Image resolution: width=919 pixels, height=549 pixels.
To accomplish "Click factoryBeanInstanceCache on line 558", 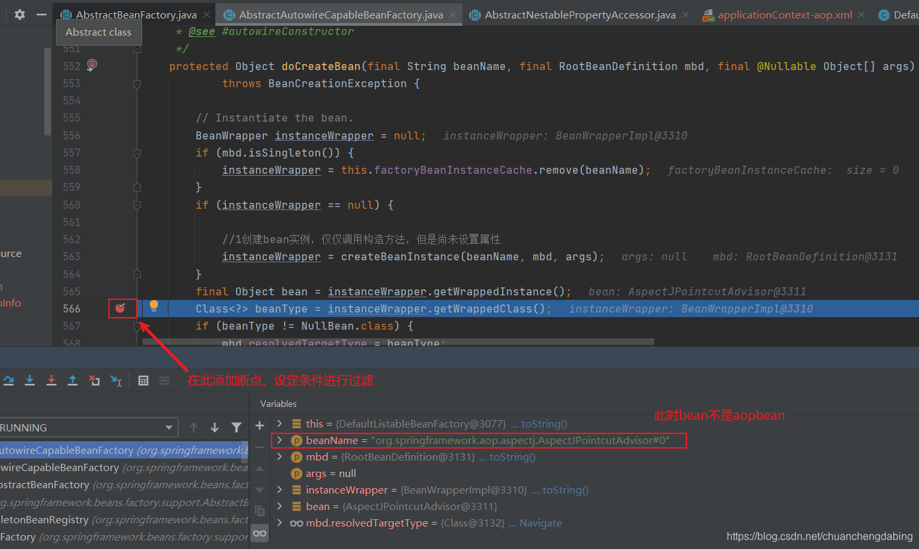I will click(453, 170).
